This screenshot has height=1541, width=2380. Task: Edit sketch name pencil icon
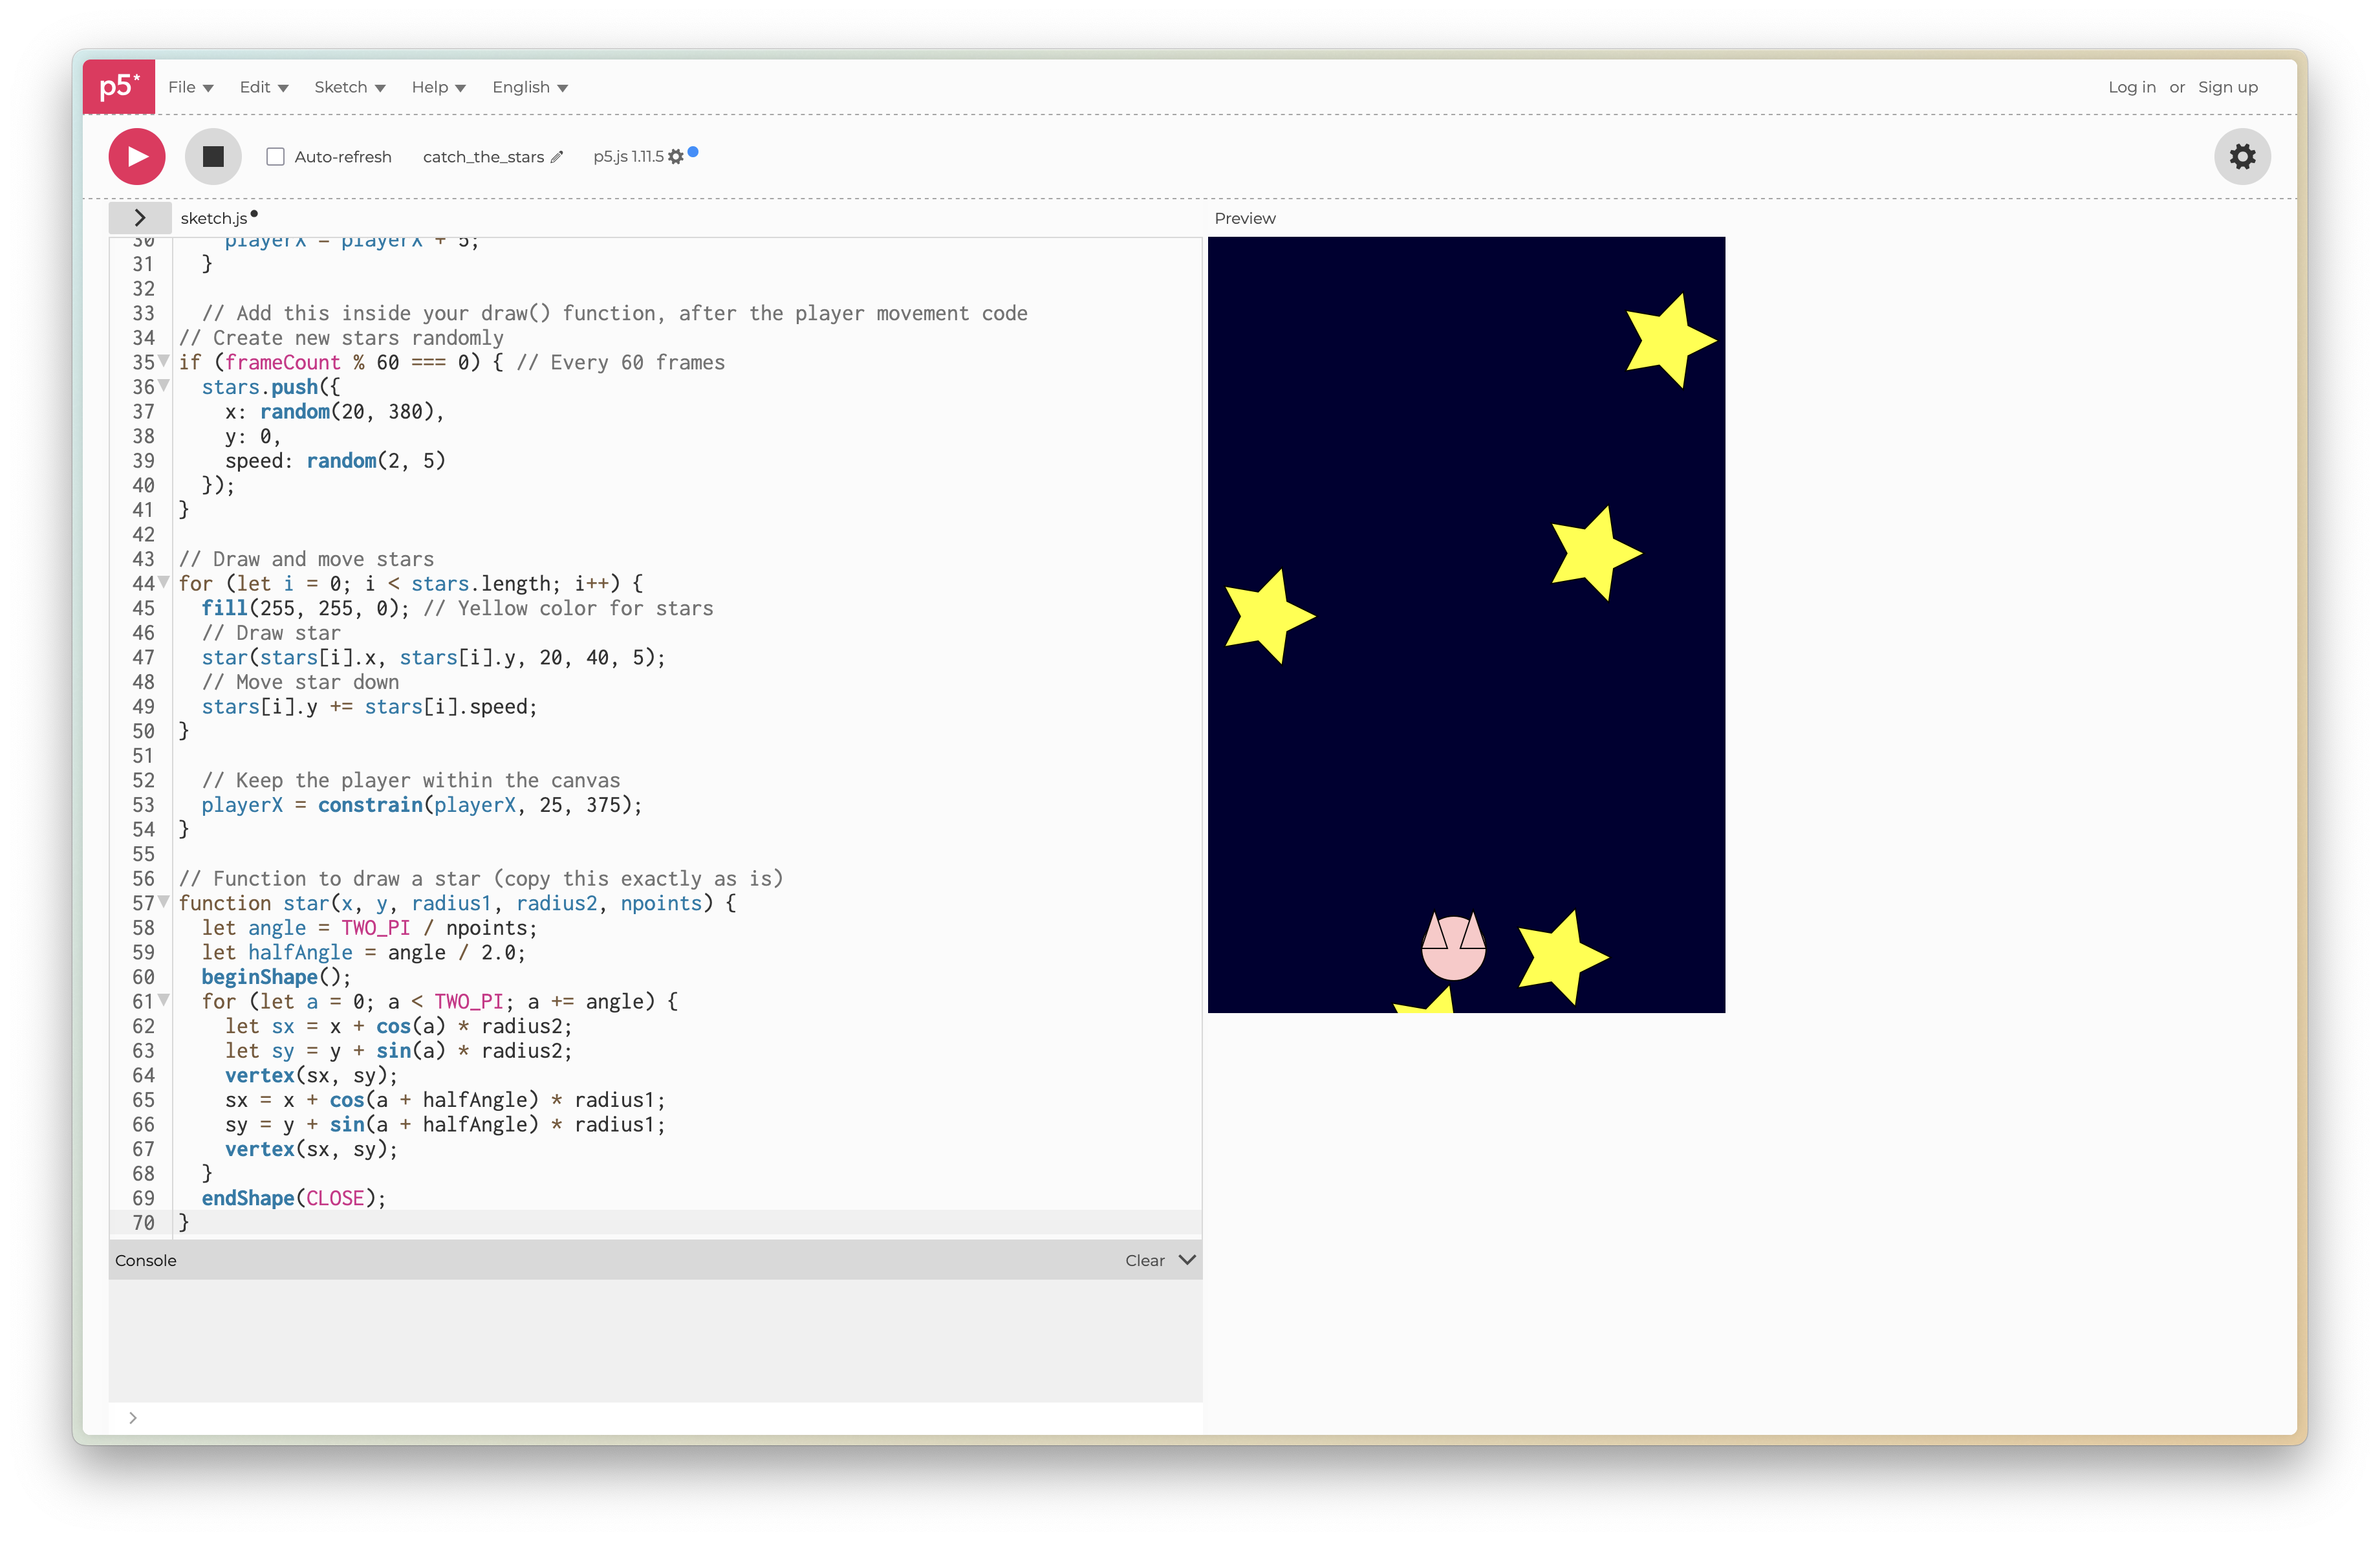click(557, 157)
